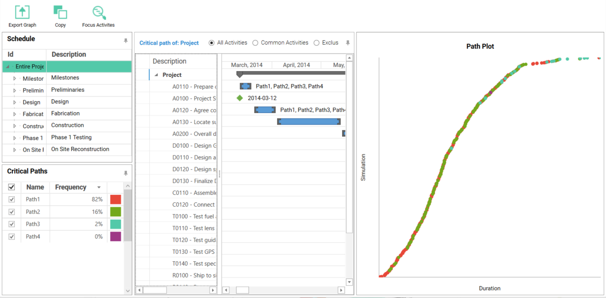
Task: Pin the Schedule panel
Action: coord(126,41)
